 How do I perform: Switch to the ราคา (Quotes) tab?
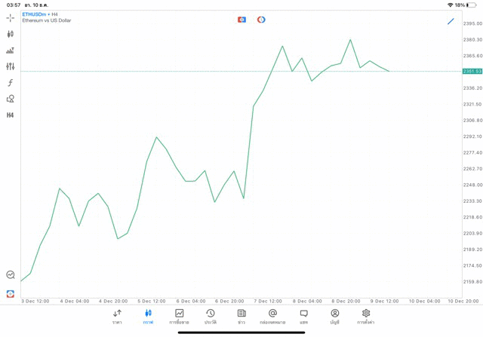coord(117,317)
